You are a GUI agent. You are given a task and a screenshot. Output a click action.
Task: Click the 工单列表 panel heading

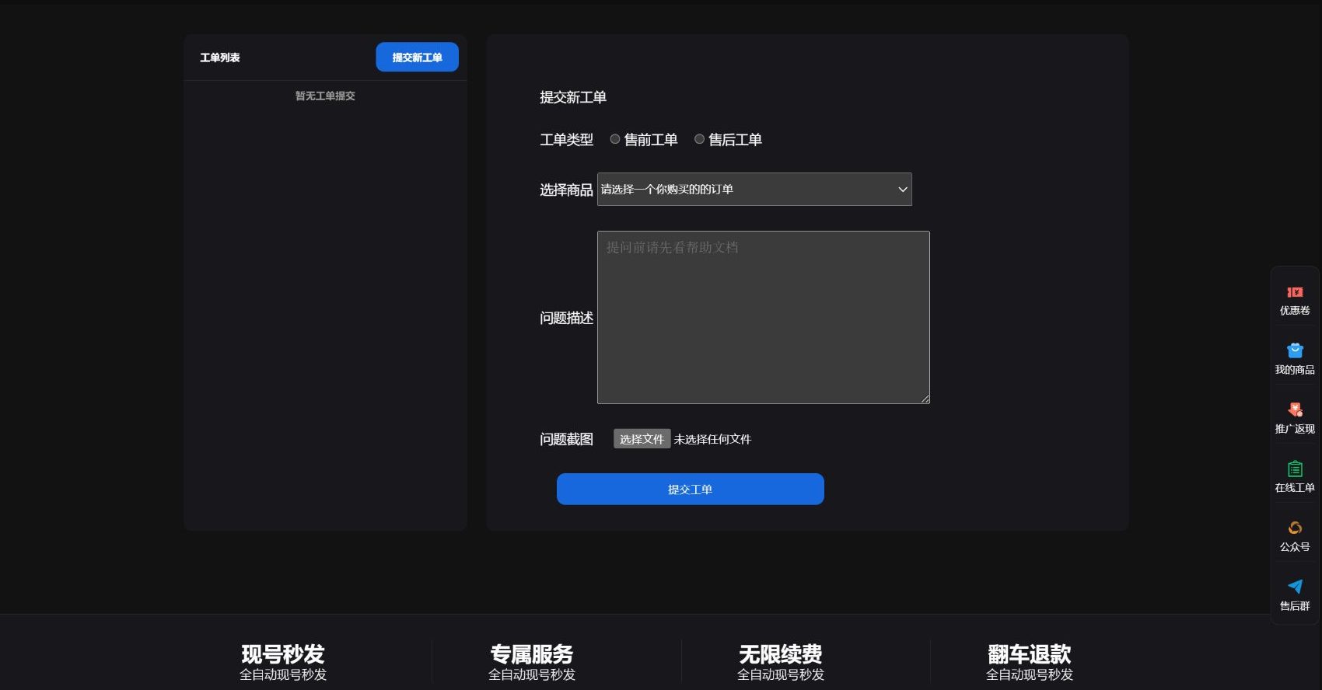(x=220, y=57)
